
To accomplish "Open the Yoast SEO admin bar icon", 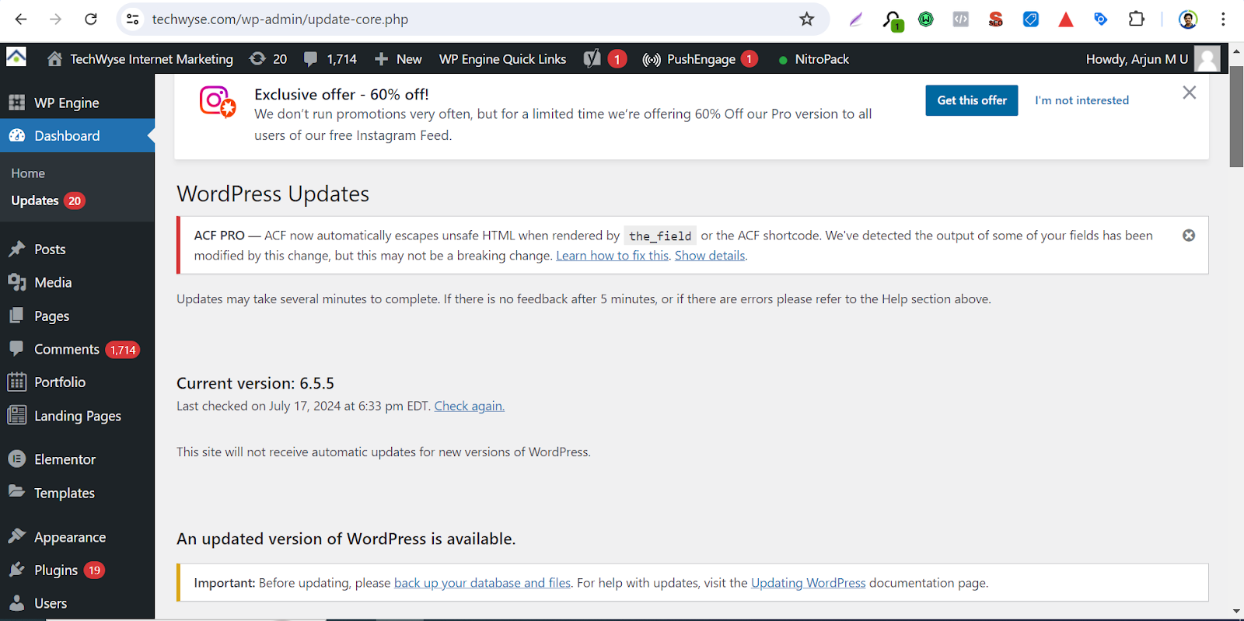I will 592,59.
